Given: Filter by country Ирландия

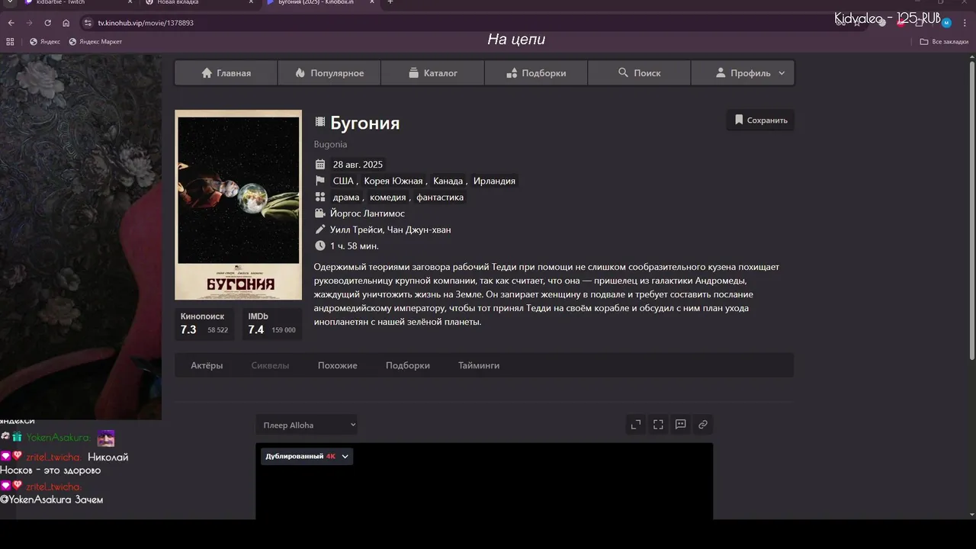Looking at the screenshot, I should point(494,181).
